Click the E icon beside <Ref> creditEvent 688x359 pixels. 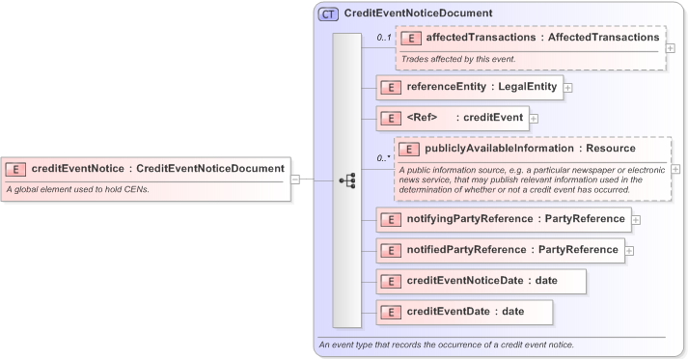[391, 118]
